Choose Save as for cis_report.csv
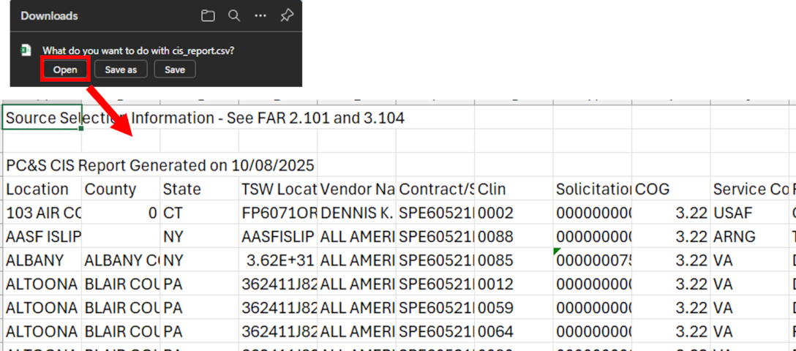This screenshot has width=796, height=351. pos(121,69)
